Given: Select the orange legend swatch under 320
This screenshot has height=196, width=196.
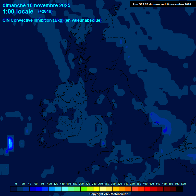Looking at the screenshot, I should pyautogui.click(x=122, y=189).
